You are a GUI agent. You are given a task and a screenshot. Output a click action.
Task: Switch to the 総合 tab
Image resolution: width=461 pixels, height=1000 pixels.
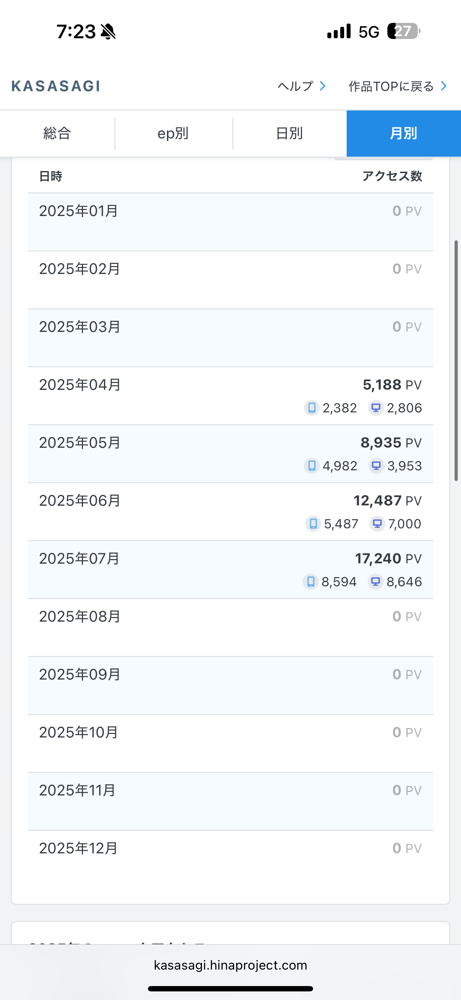[x=57, y=133]
